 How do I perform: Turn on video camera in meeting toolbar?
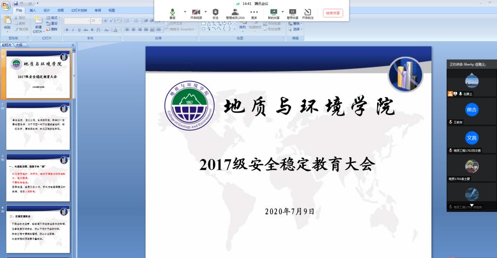pyautogui.click(x=196, y=12)
